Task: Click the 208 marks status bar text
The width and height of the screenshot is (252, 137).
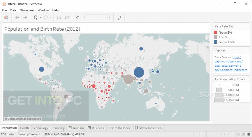Action: point(8,134)
